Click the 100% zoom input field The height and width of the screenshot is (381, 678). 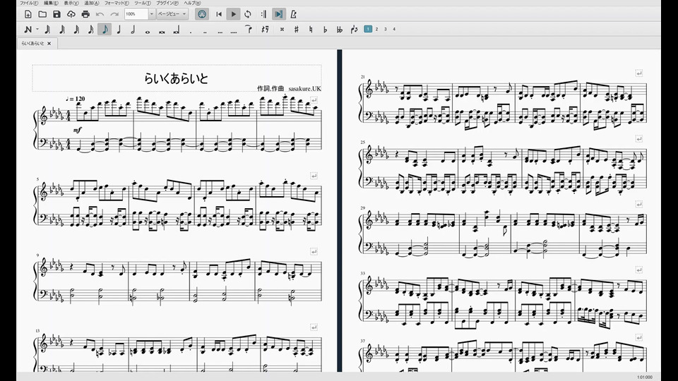[136, 14]
